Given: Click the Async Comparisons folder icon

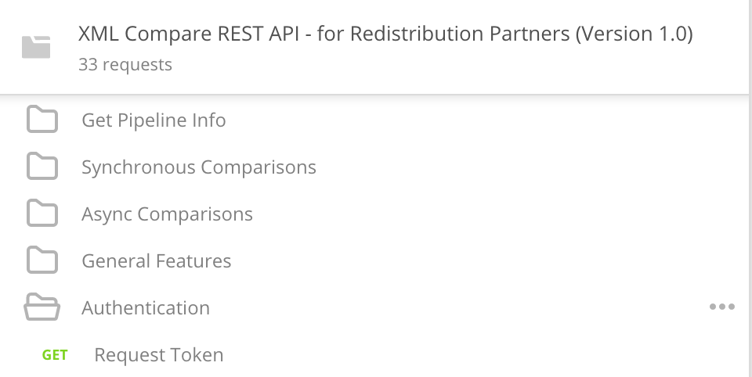Looking at the screenshot, I should [42, 214].
